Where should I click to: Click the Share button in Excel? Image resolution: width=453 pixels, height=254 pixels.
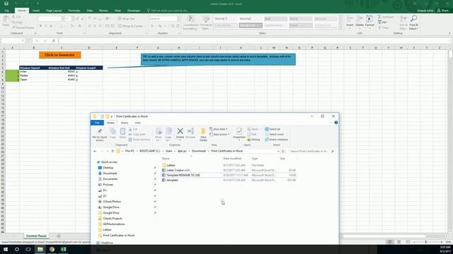point(443,11)
